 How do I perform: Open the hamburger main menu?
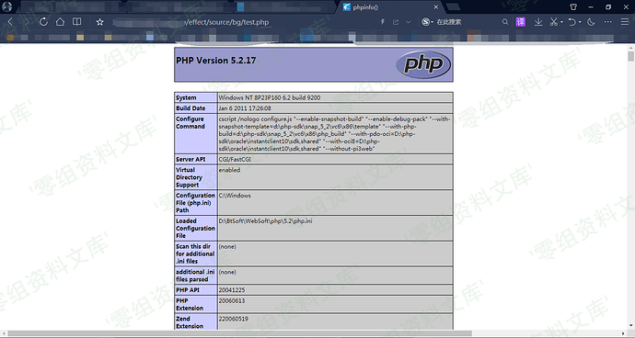tap(625, 22)
